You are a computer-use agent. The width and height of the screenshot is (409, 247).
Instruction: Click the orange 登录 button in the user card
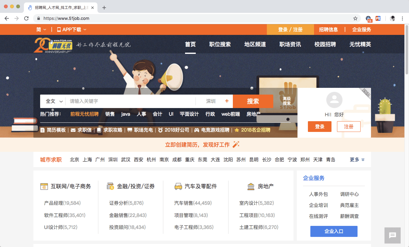click(x=320, y=127)
